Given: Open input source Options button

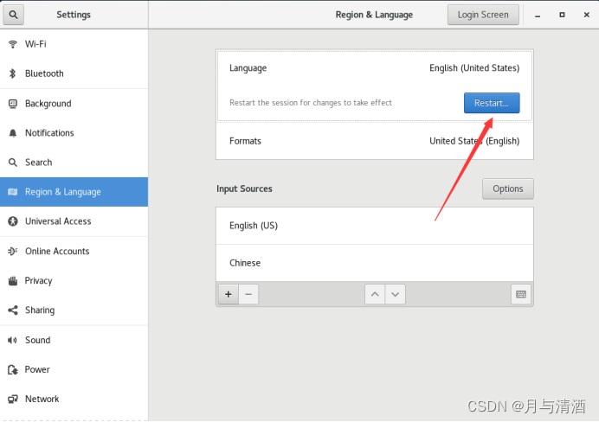Looking at the screenshot, I should coord(508,189).
